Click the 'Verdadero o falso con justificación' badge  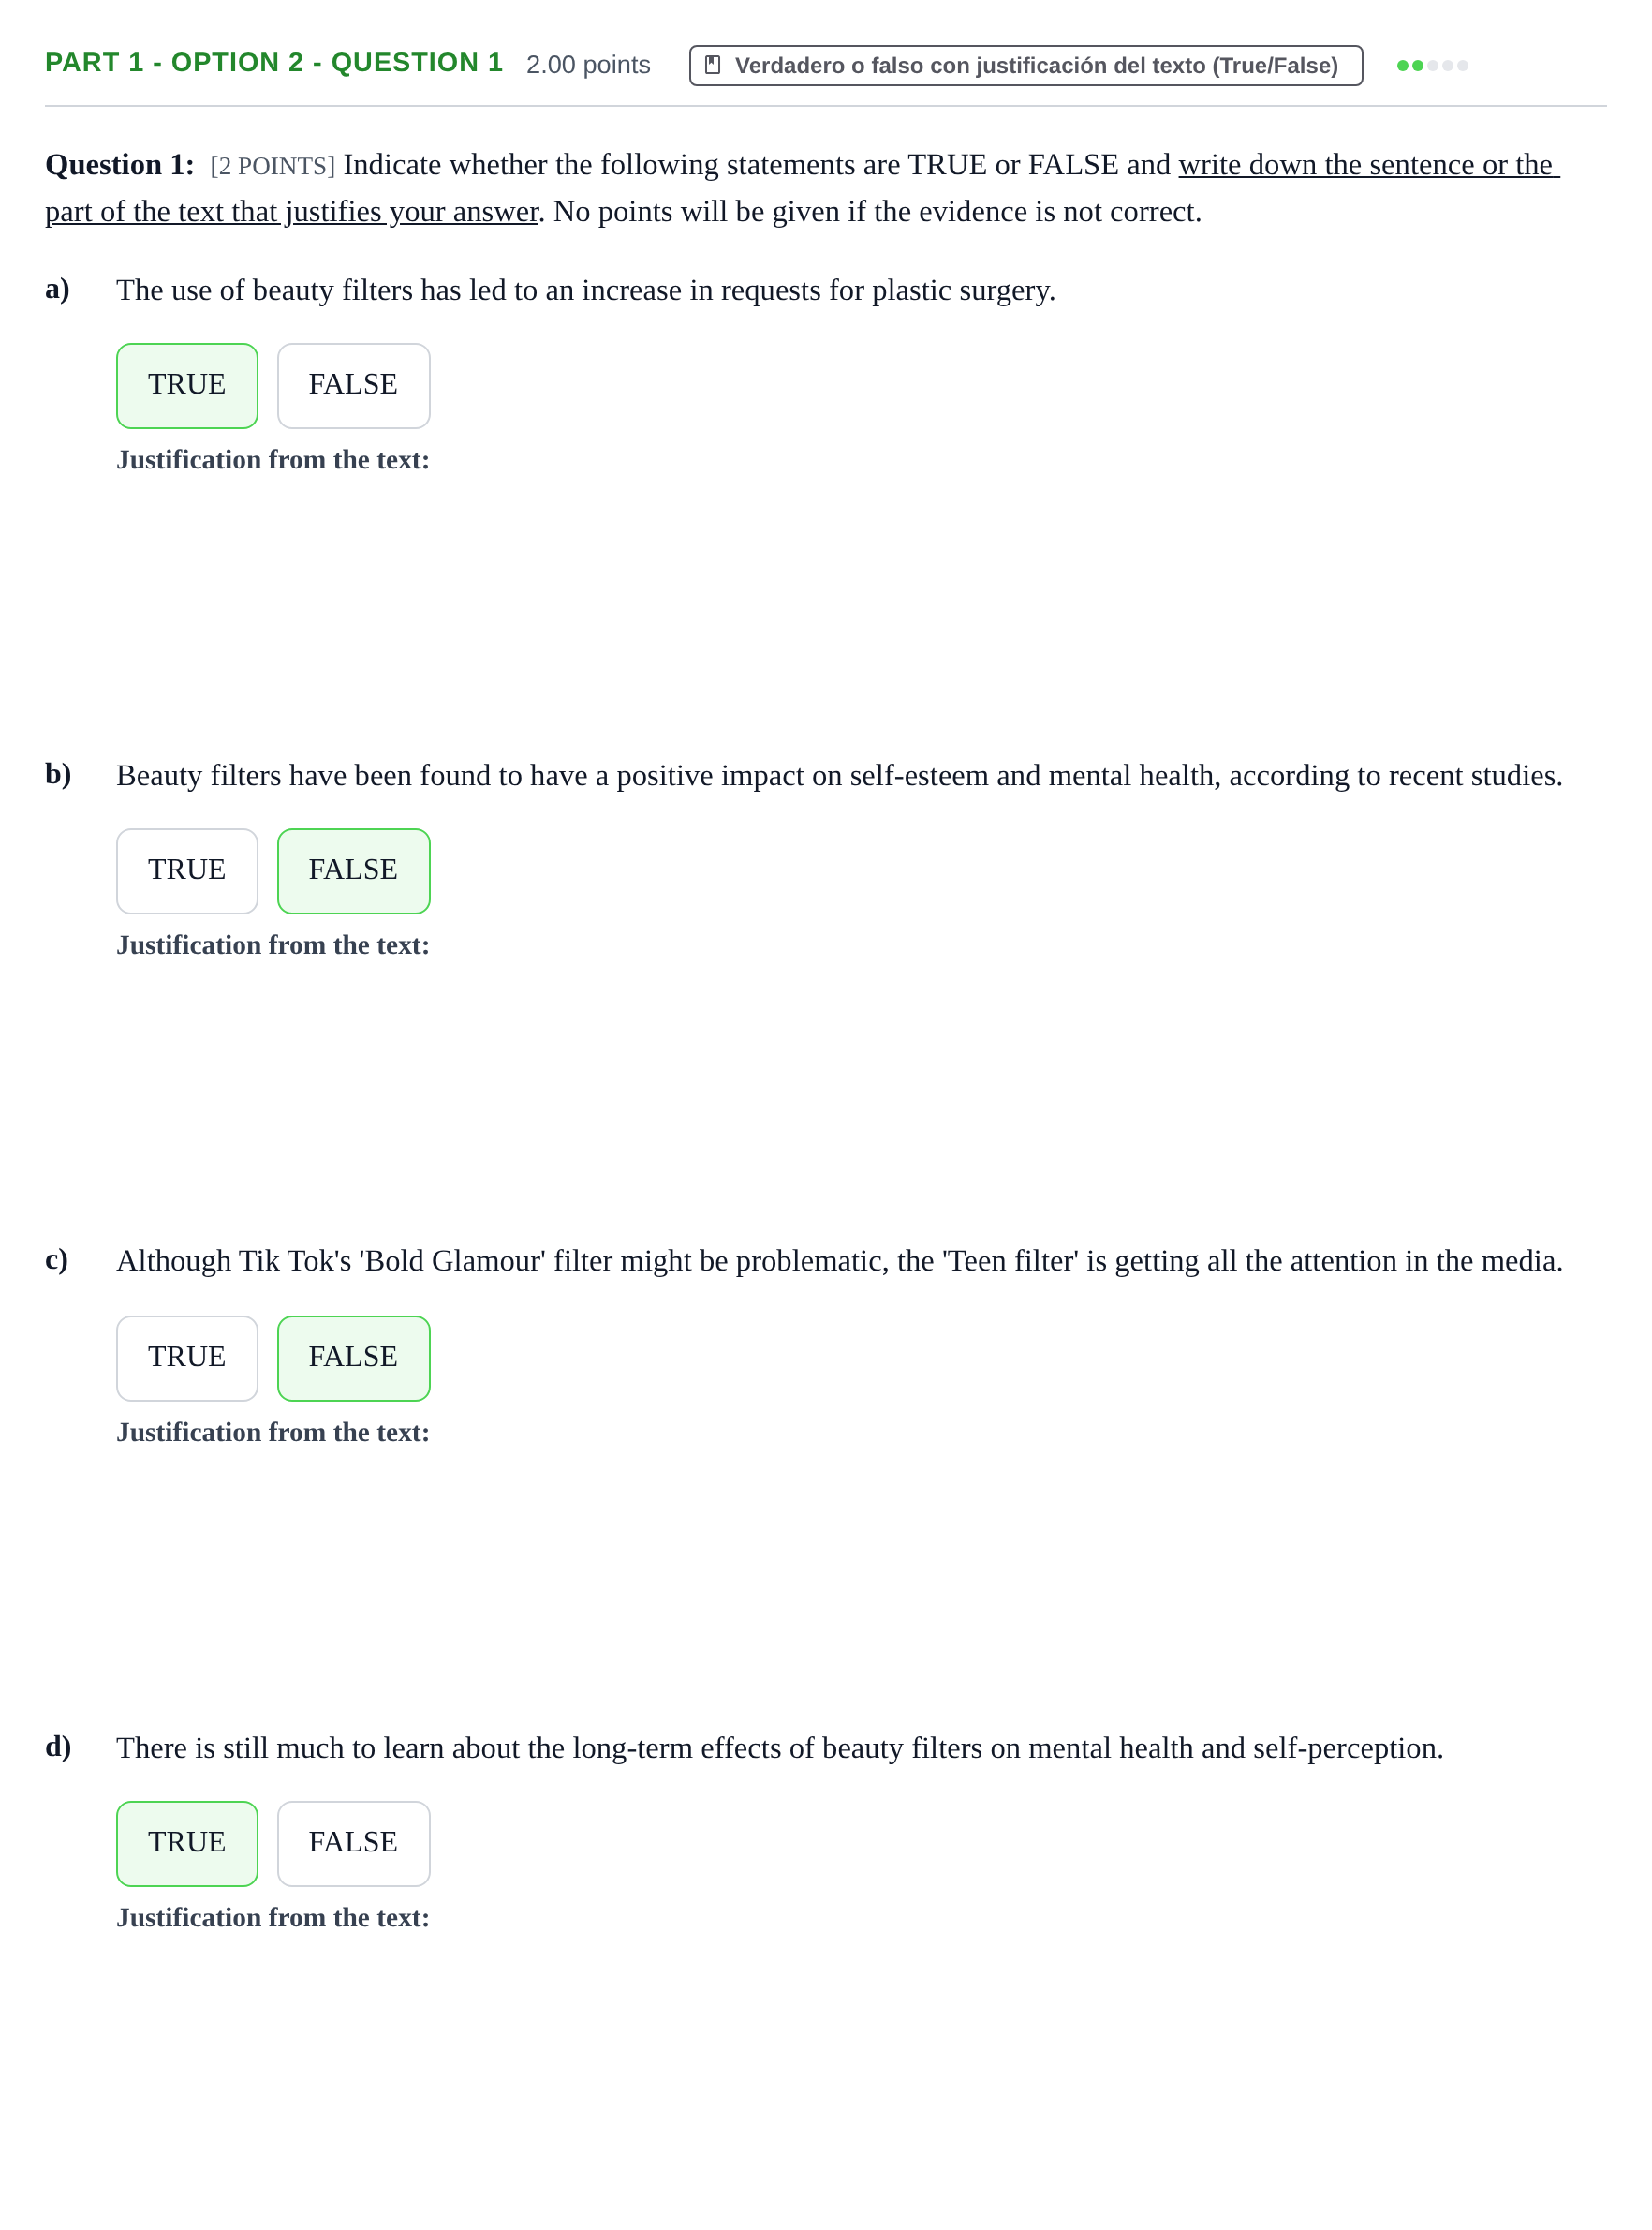[x=1025, y=65]
